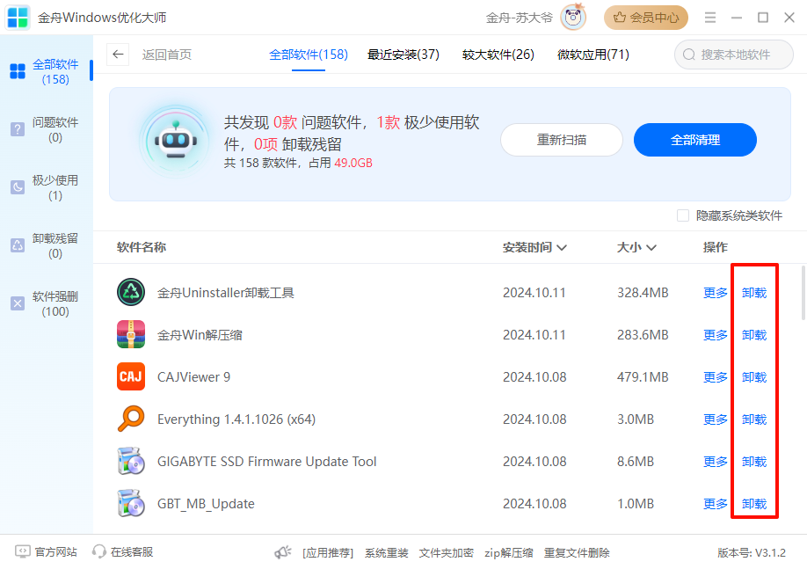Click the magnifier icon in the search box

click(688, 55)
